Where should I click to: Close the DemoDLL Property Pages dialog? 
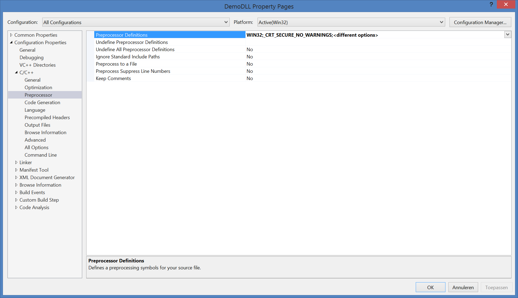coord(506,5)
